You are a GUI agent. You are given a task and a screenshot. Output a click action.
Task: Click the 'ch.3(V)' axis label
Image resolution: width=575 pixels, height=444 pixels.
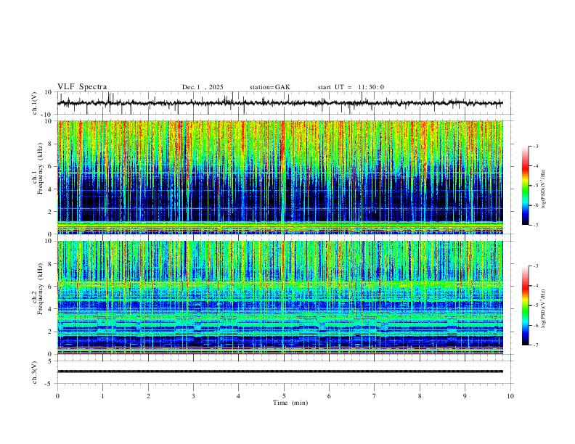click(x=35, y=372)
